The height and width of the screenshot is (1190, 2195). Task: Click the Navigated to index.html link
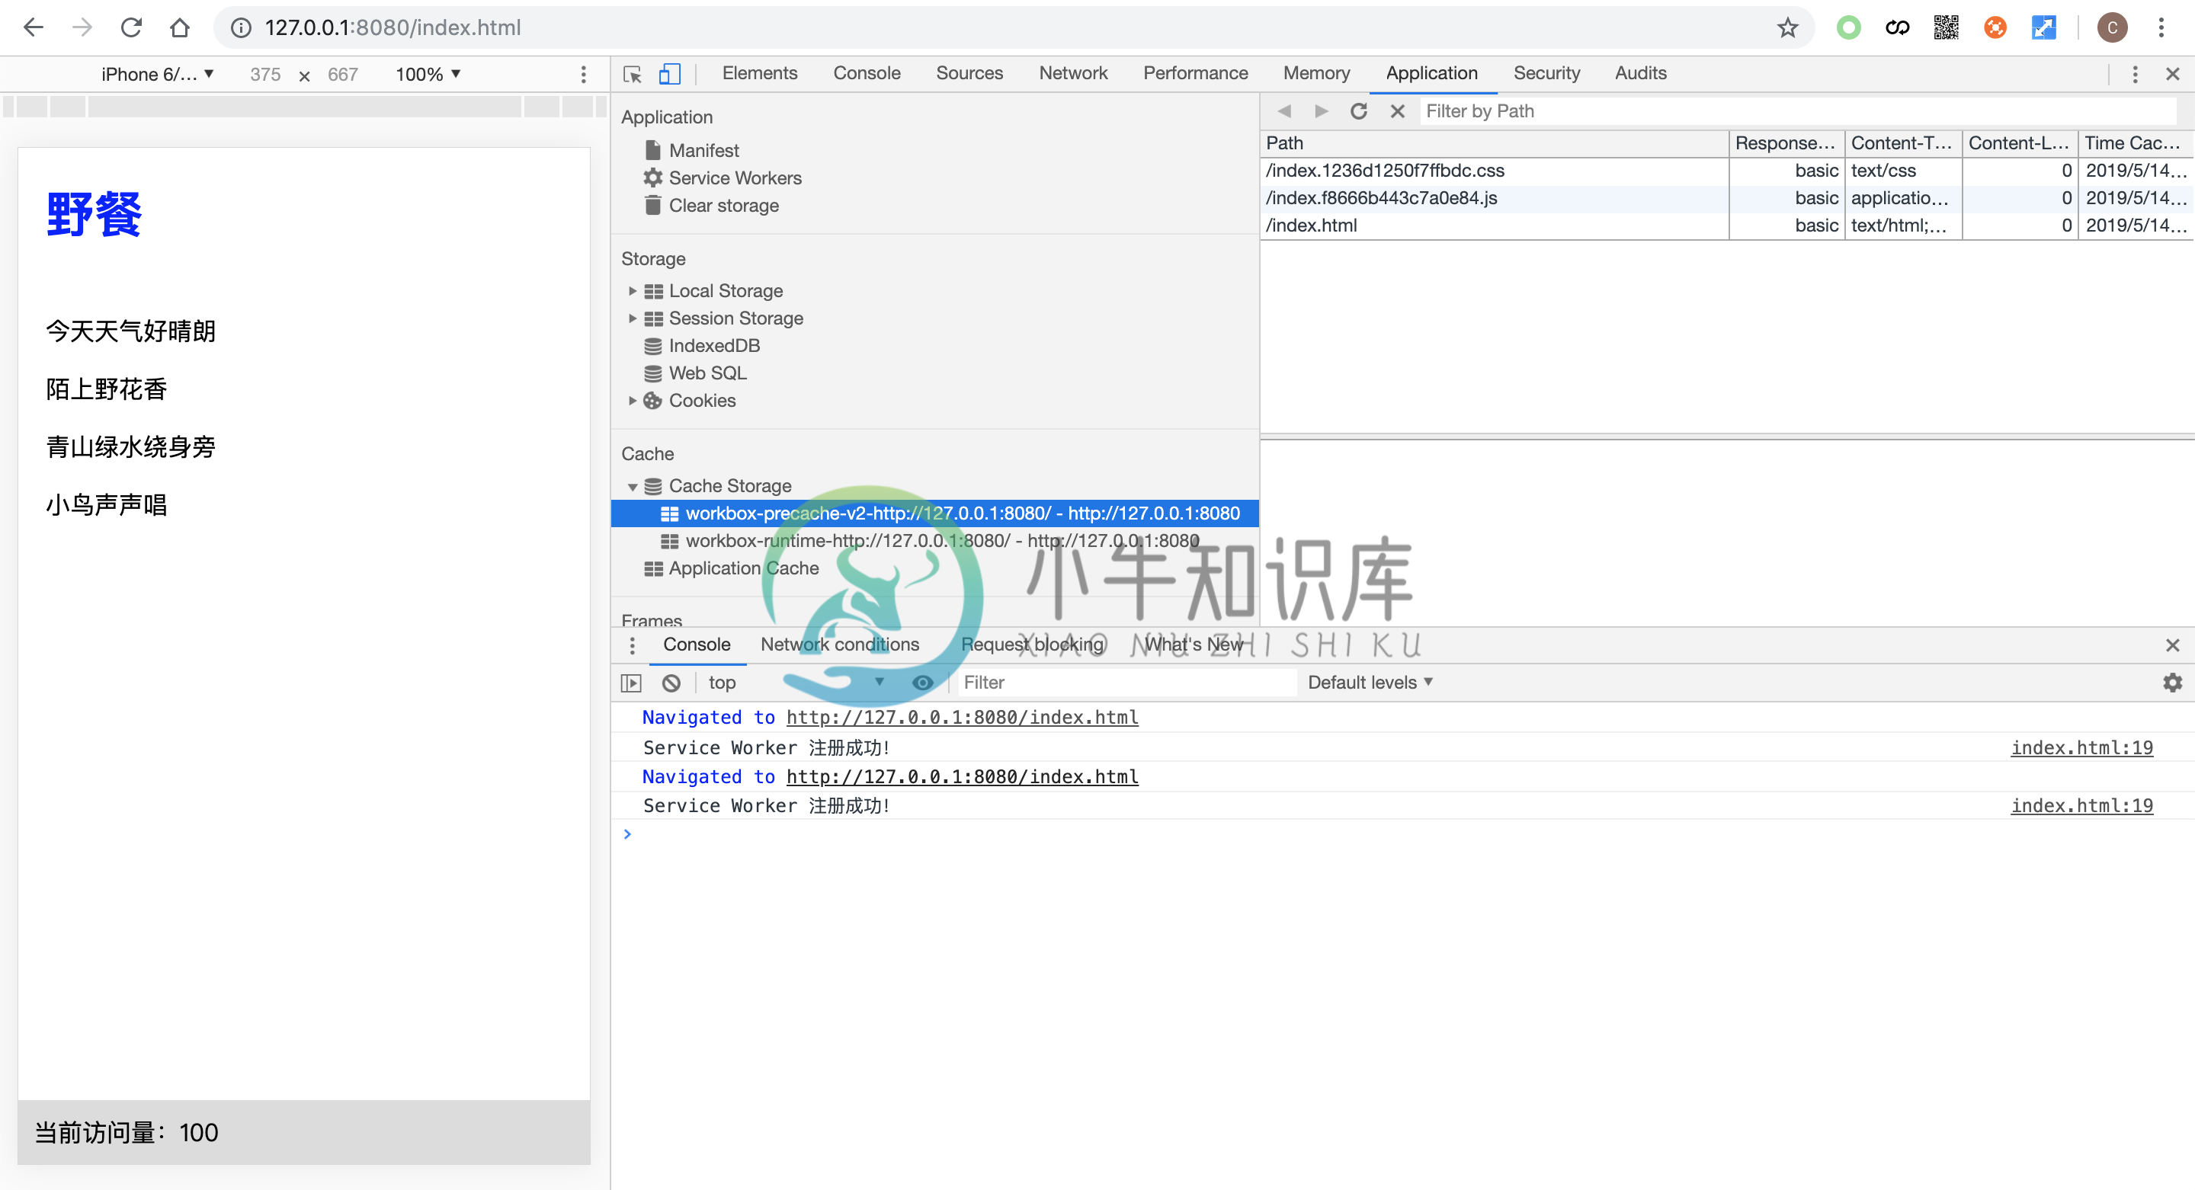click(x=961, y=717)
